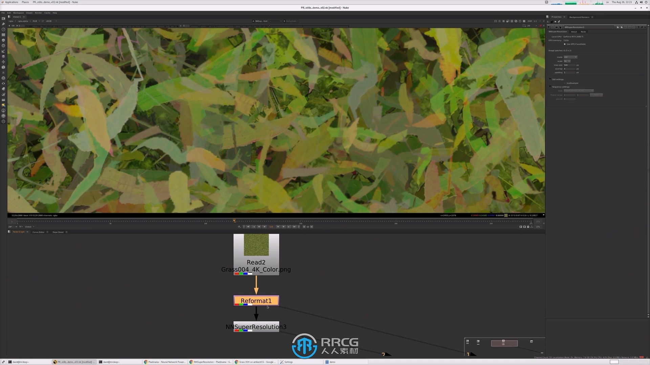Open the 3D nodes toolbar icon
Image resolution: width=650 pixels, height=365 pixels.
click(3, 67)
